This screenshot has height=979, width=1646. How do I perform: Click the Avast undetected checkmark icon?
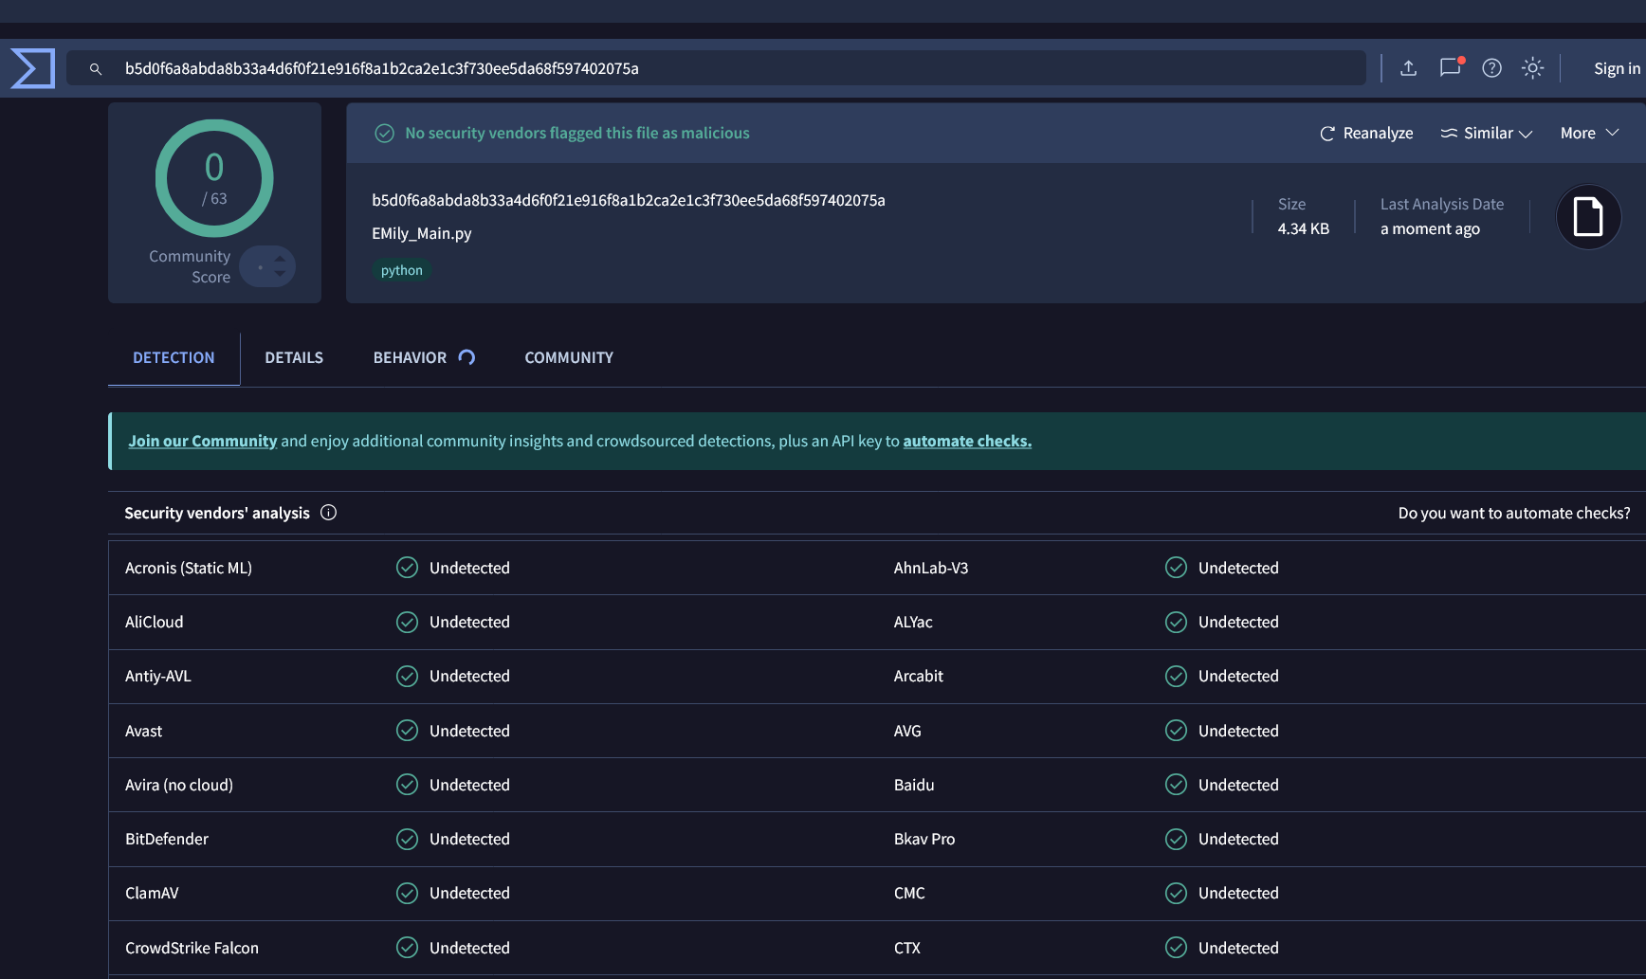tap(407, 731)
